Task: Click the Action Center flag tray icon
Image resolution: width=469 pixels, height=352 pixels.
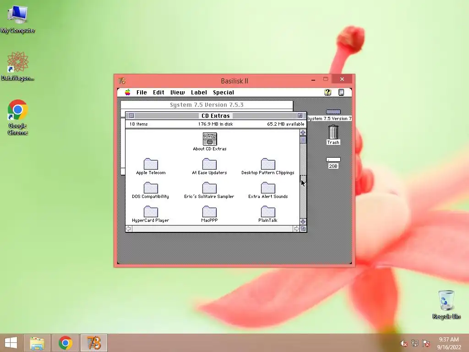Action: [426, 343]
